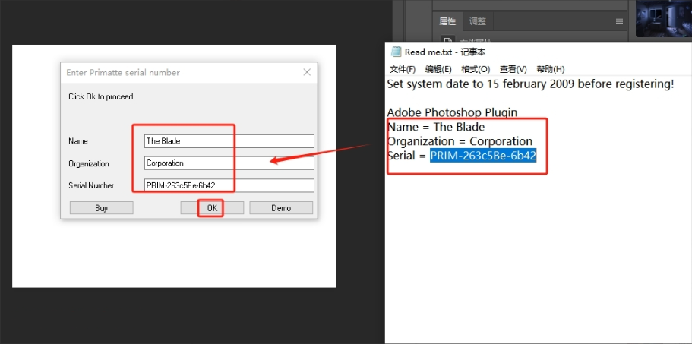Click the Serial Number input field
Screen dimensions: 692x344
[x=229, y=185]
